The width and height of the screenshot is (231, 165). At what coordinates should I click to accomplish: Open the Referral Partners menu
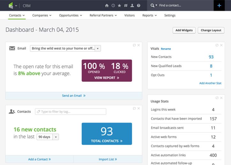tap(103, 15)
